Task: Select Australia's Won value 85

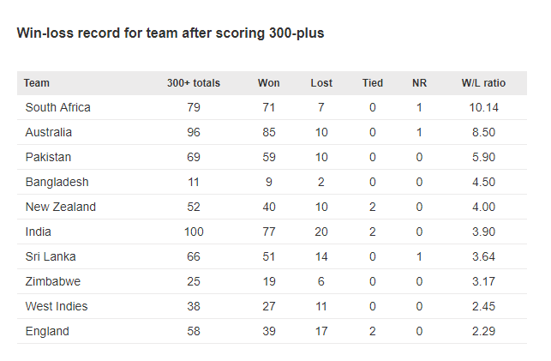Action: click(x=269, y=133)
